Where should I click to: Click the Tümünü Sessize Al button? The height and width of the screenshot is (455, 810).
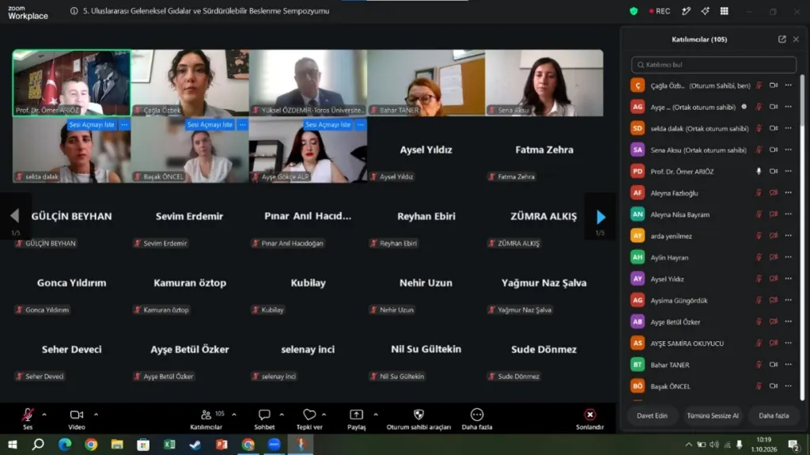[x=713, y=415]
